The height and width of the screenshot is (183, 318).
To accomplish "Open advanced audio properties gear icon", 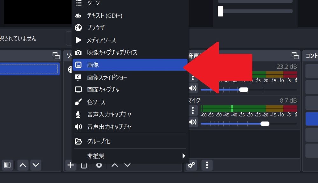I will (191, 165).
